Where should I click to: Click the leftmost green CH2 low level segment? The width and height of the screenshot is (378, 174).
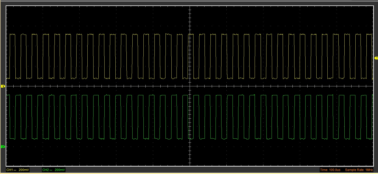point(12,139)
